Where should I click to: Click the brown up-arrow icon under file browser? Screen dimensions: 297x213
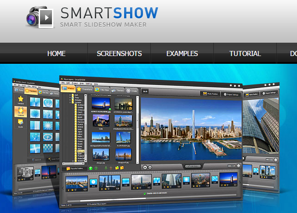point(111,168)
